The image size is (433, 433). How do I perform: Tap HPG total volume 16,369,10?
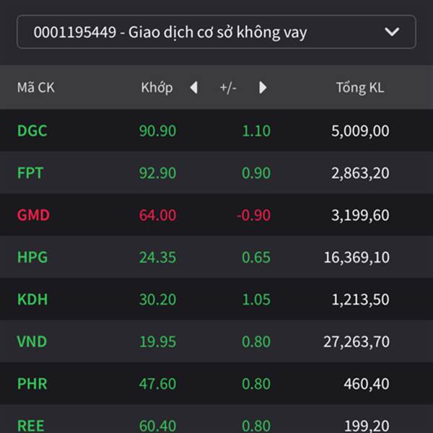pyautogui.click(x=357, y=258)
